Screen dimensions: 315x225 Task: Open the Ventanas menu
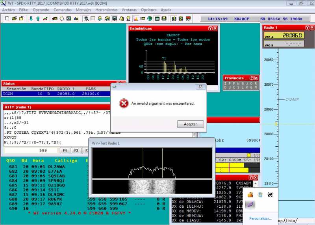click(129, 10)
